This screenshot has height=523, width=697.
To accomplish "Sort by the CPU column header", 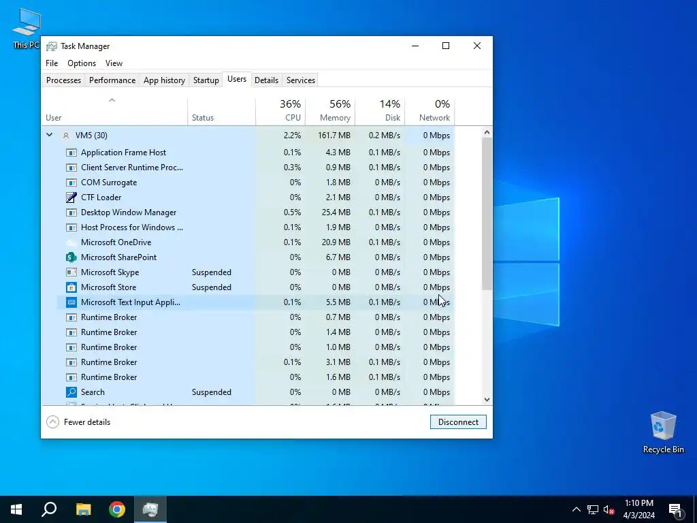I will tap(281, 110).
